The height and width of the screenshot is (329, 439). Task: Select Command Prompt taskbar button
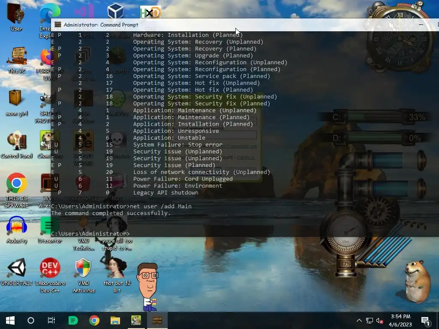[157, 320]
